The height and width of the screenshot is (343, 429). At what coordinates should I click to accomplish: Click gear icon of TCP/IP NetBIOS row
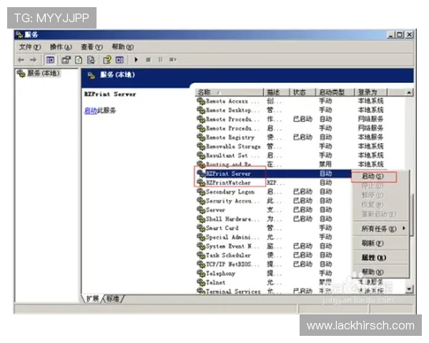coord(201,264)
